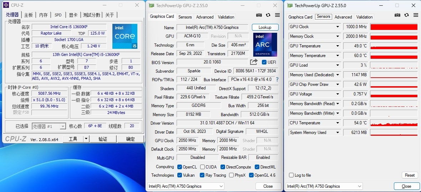Open CPU Temperature sensor dropdown
This screenshot has height=192, width=421.
(338, 123)
